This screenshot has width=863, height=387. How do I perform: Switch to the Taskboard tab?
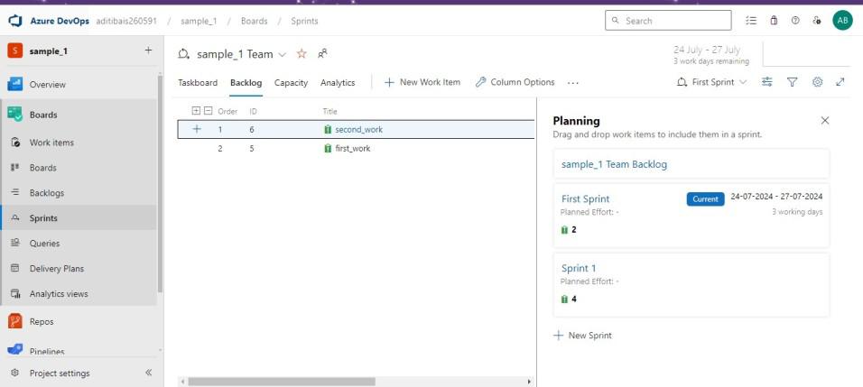(198, 82)
